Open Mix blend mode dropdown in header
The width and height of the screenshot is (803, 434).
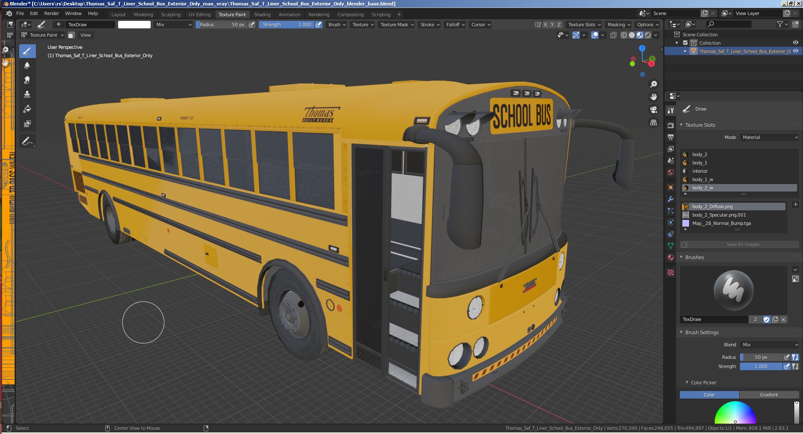point(173,25)
